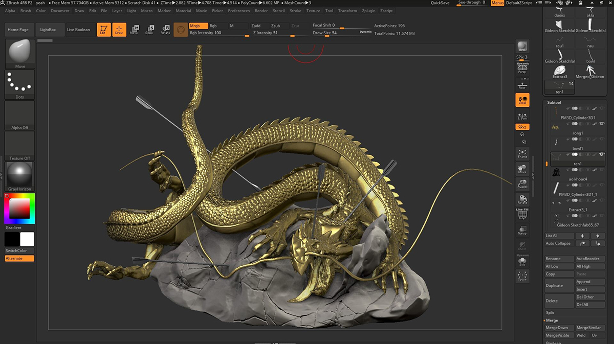Open the Preferences menu

(239, 11)
